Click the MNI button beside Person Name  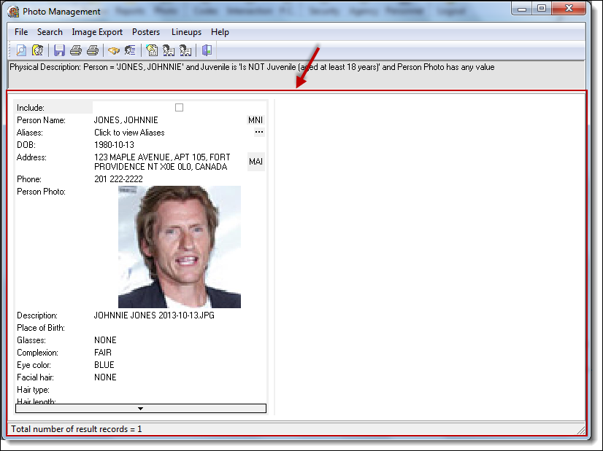(x=256, y=120)
